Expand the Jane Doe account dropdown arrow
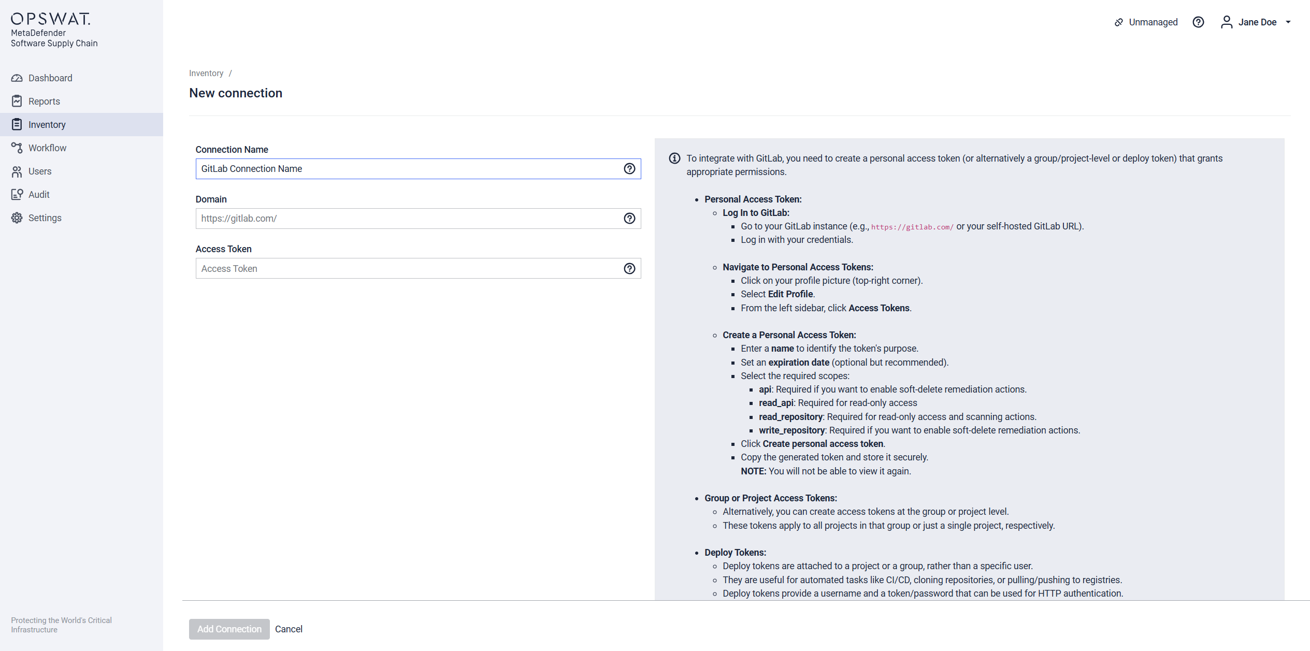 tap(1288, 22)
